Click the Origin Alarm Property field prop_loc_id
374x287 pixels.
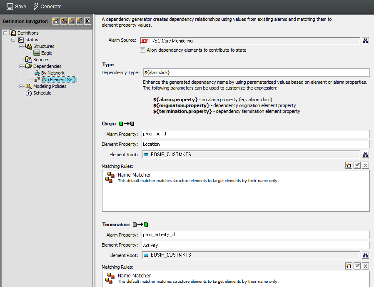[x=256, y=134]
